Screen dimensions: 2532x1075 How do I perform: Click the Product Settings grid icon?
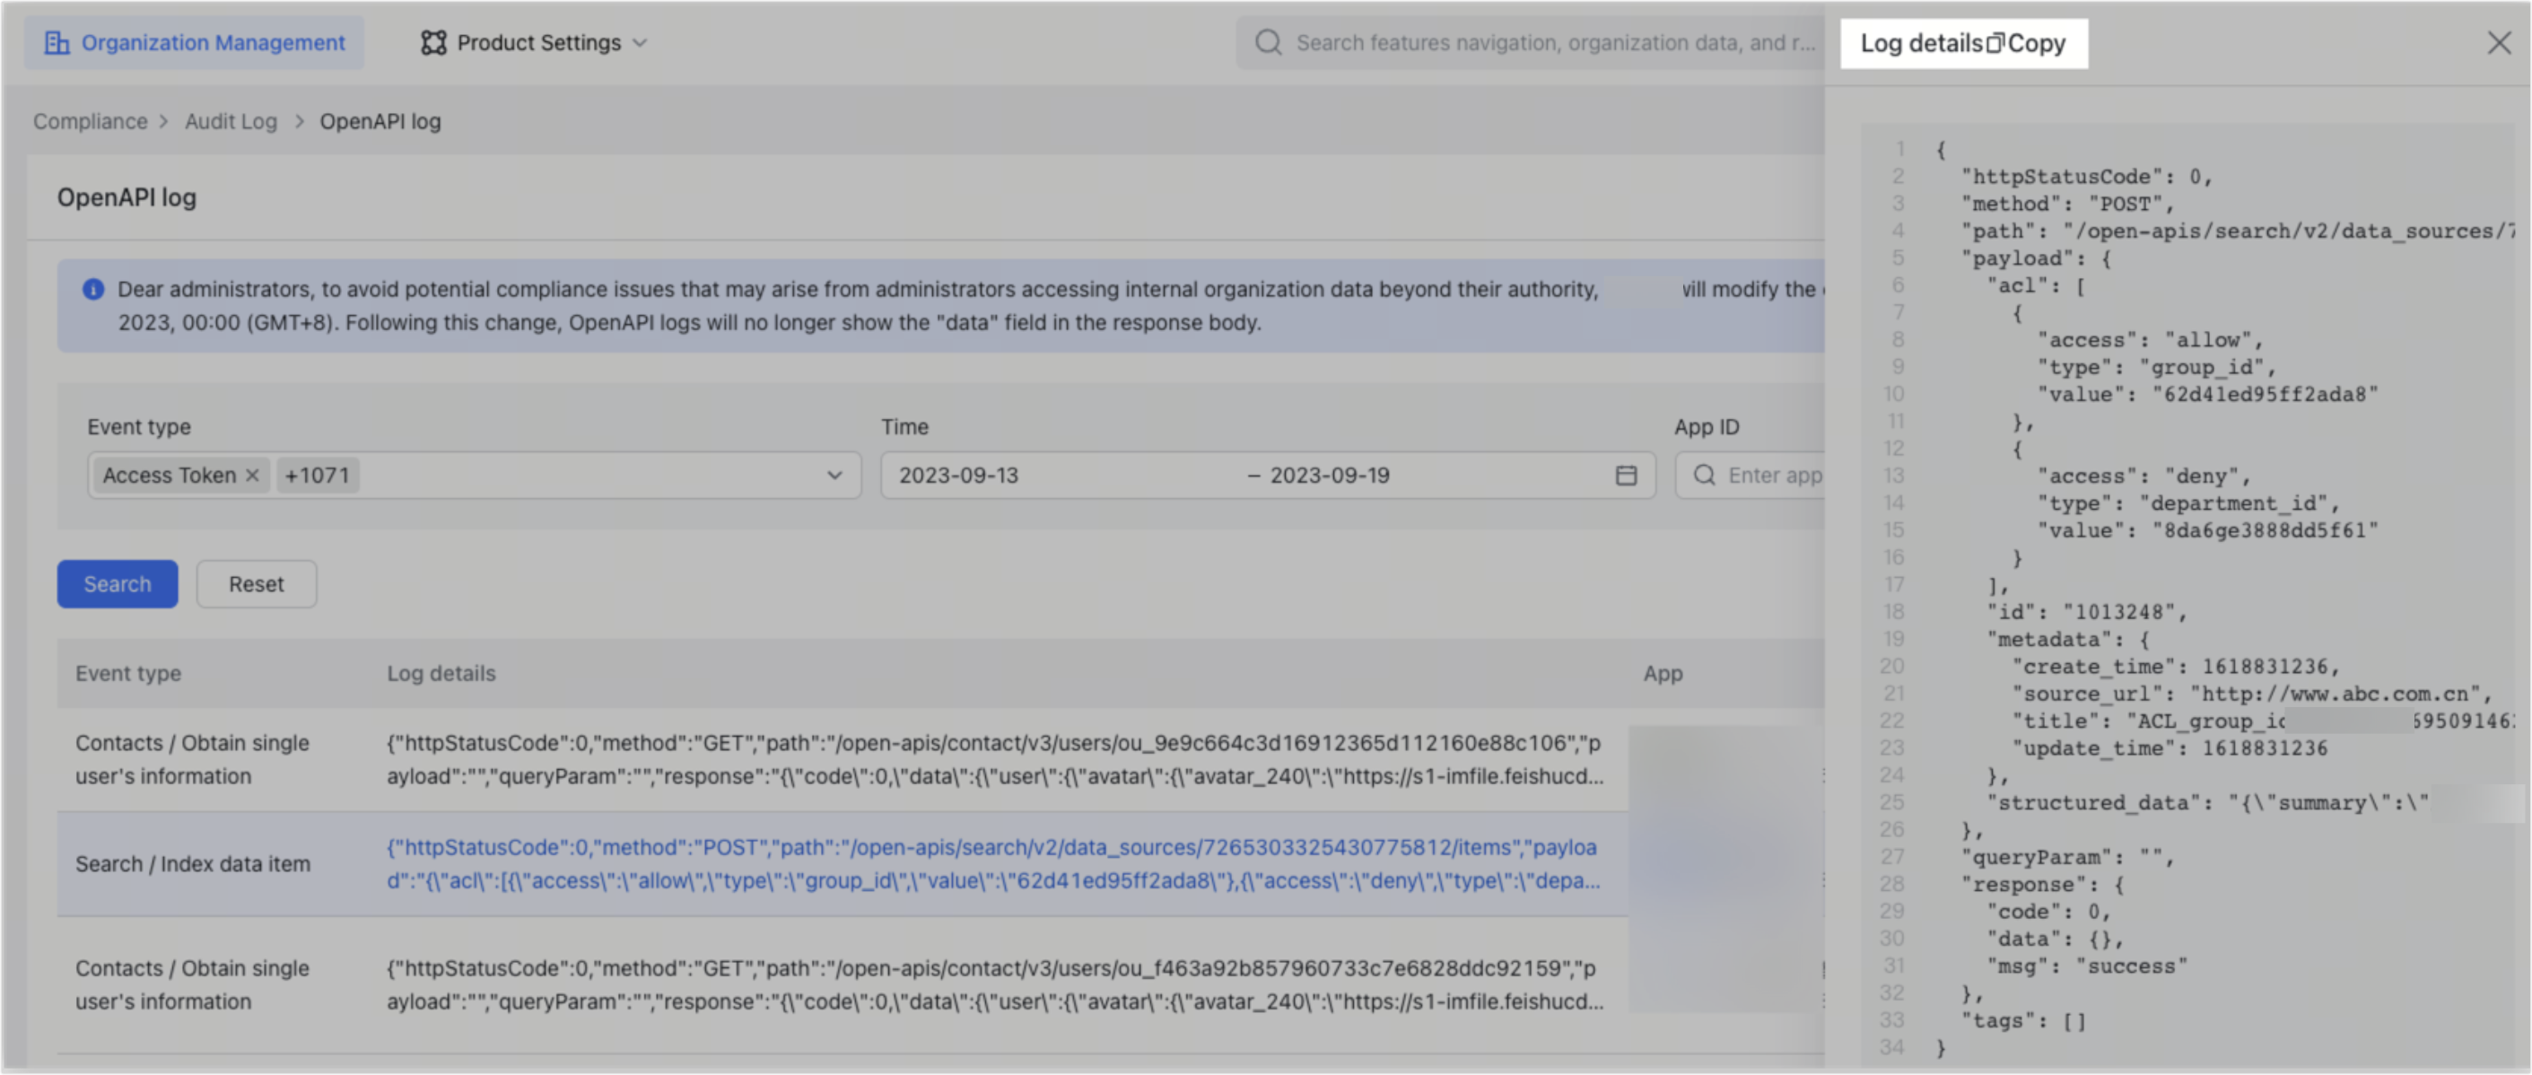[x=432, y=42]
